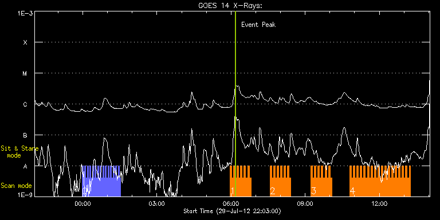
Task: Click the X flare class label
Action: [x=25, y=42]
